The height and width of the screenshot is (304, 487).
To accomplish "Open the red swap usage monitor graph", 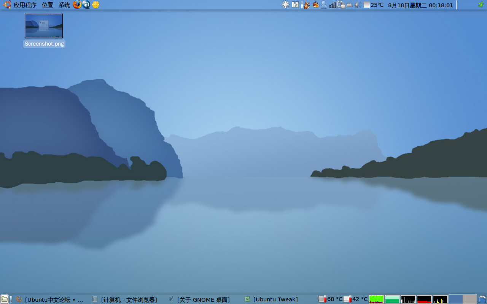I will point(424,299).
